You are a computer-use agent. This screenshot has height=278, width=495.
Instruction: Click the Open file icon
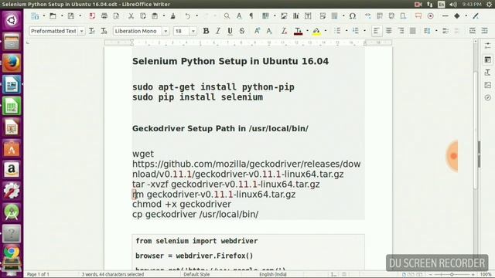point(53,16)
